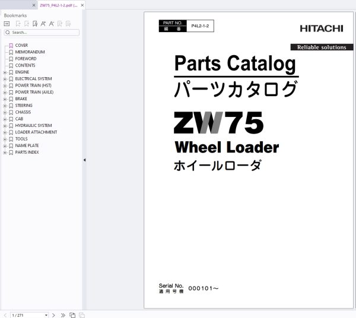Open the bookmark panel options menu icon

pos(7,24)
